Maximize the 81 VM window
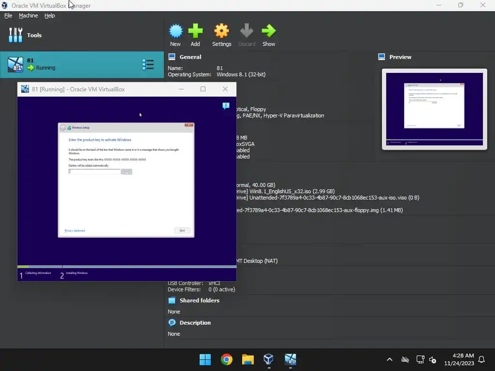The image size is (495, 371). pos(203,89)
